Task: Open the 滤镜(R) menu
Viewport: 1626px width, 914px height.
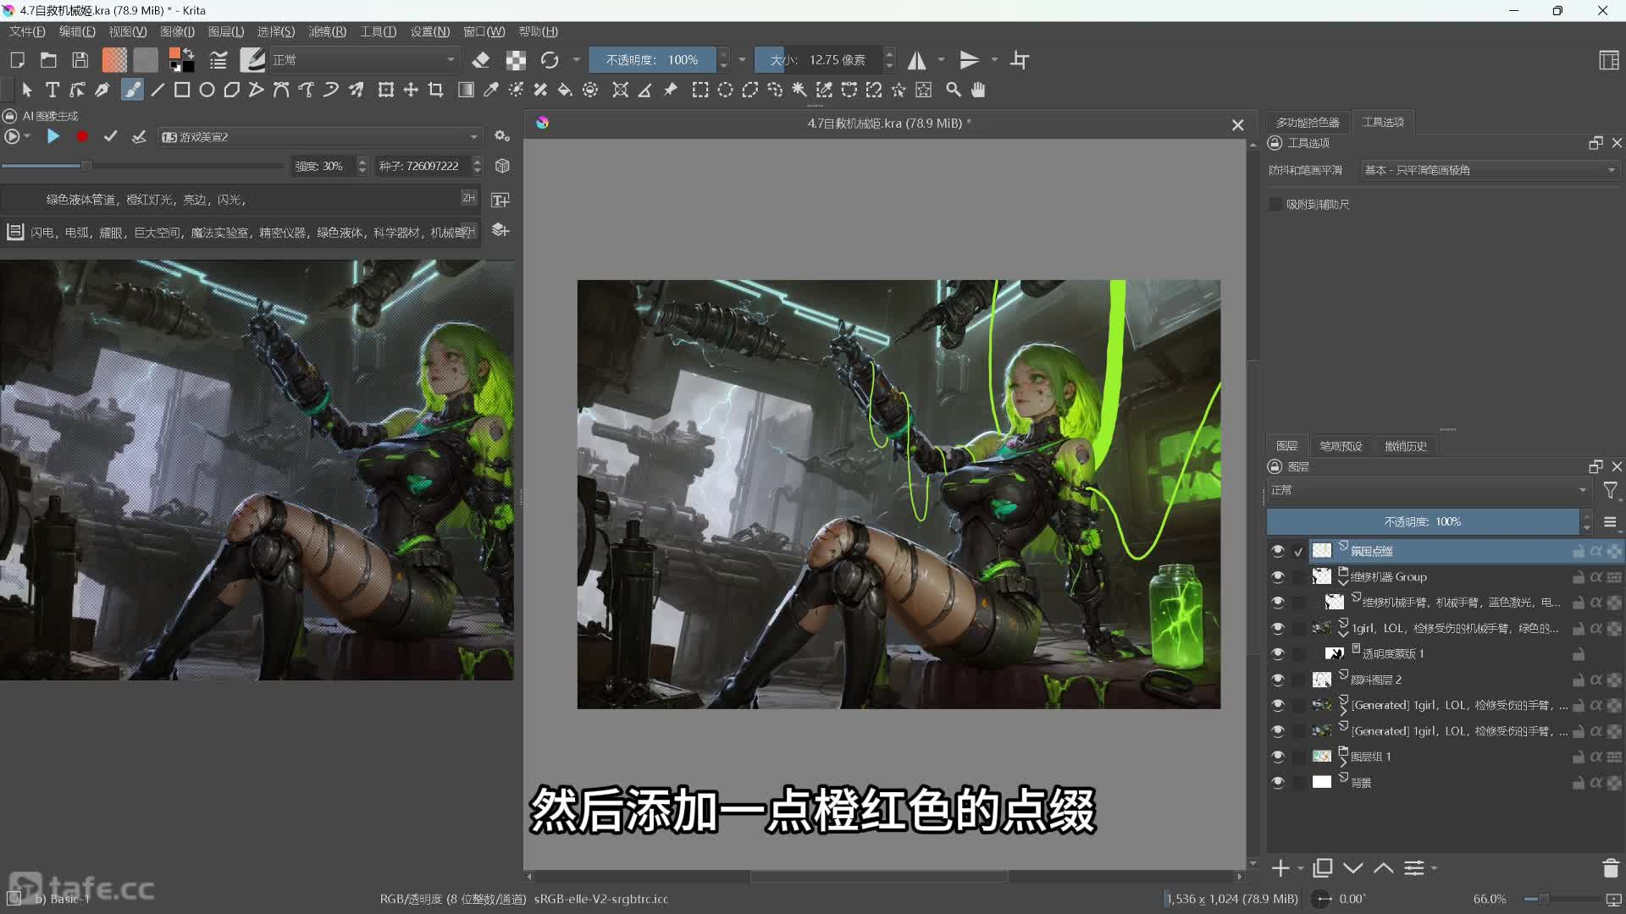Action: pyautogui.click(x=327, y=31)
